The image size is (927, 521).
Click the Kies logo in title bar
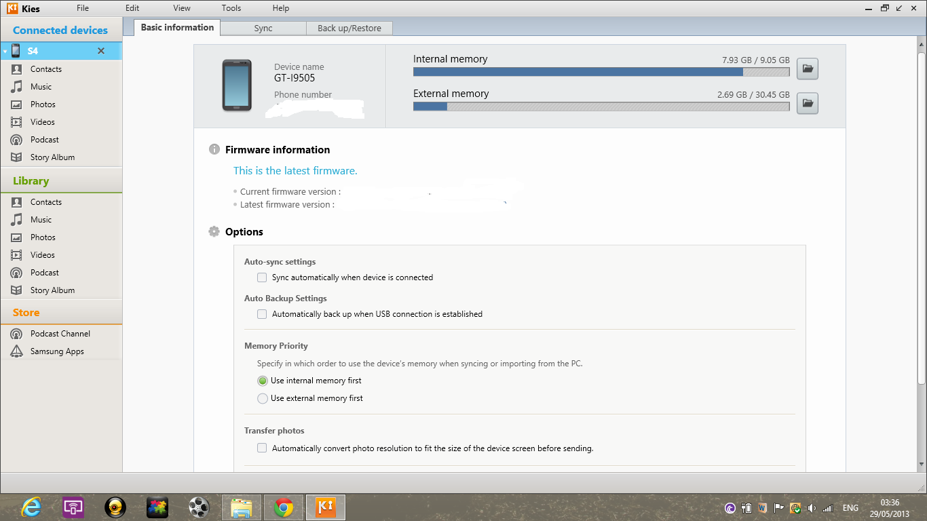pos(12,8)
